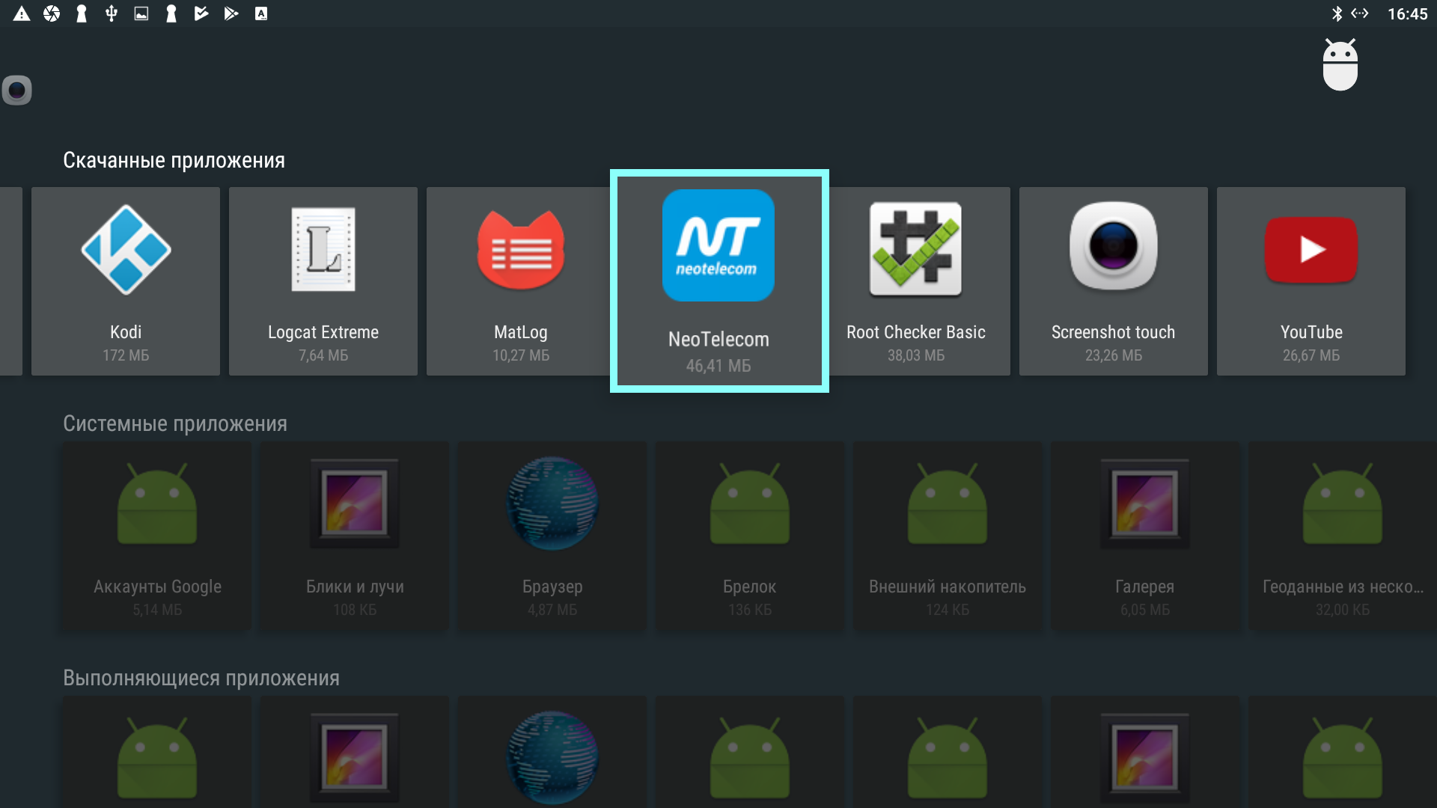
Task: Open the Блики и лучи picture icon
Action: click(355, 504)
